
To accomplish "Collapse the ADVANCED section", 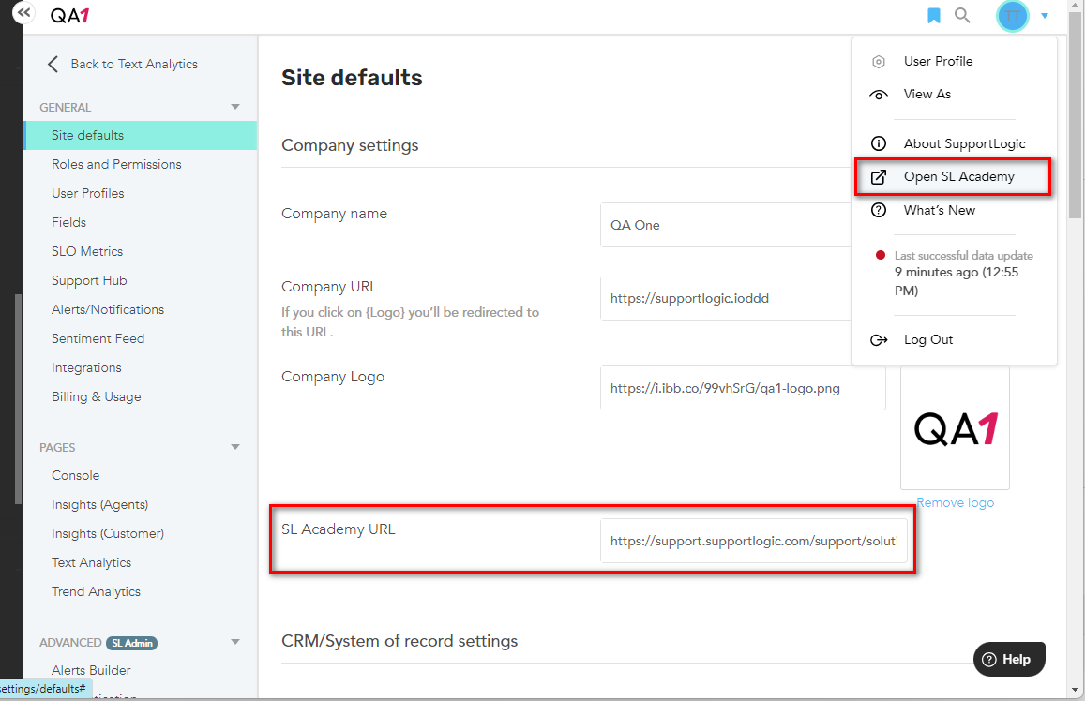I will click(235, 642).
